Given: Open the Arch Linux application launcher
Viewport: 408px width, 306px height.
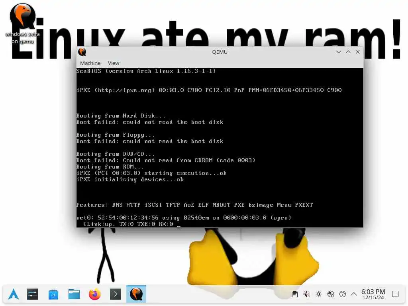Looking at the screenshot, I should 14,294.
